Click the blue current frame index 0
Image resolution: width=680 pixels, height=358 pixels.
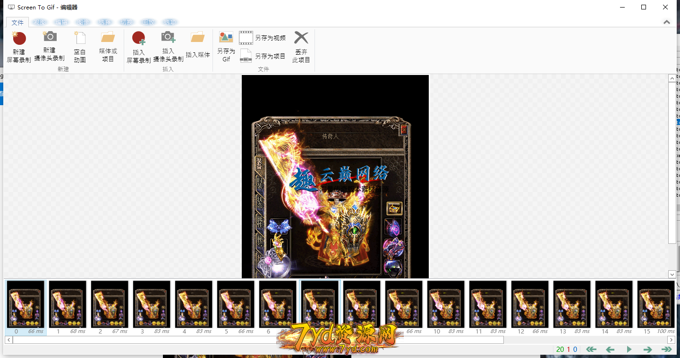[x=575, y=350]
